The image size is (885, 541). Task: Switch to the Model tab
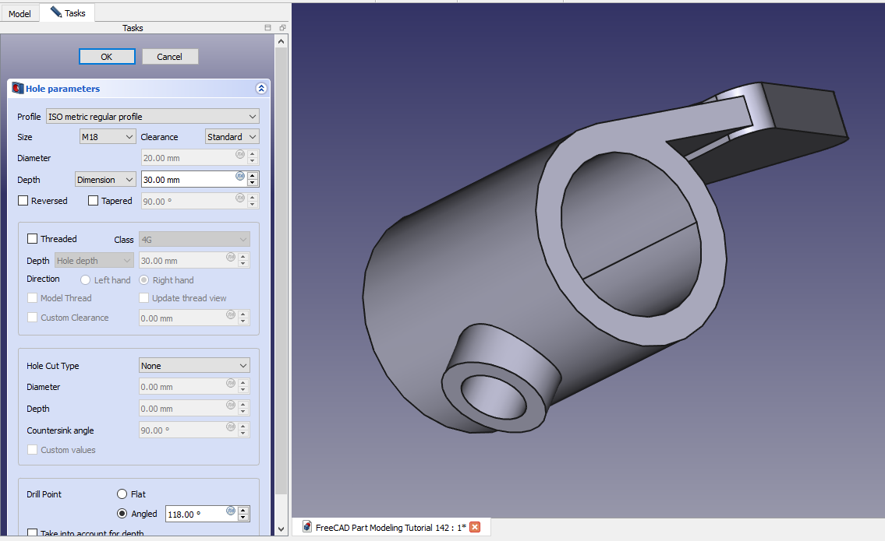[19, 13]
